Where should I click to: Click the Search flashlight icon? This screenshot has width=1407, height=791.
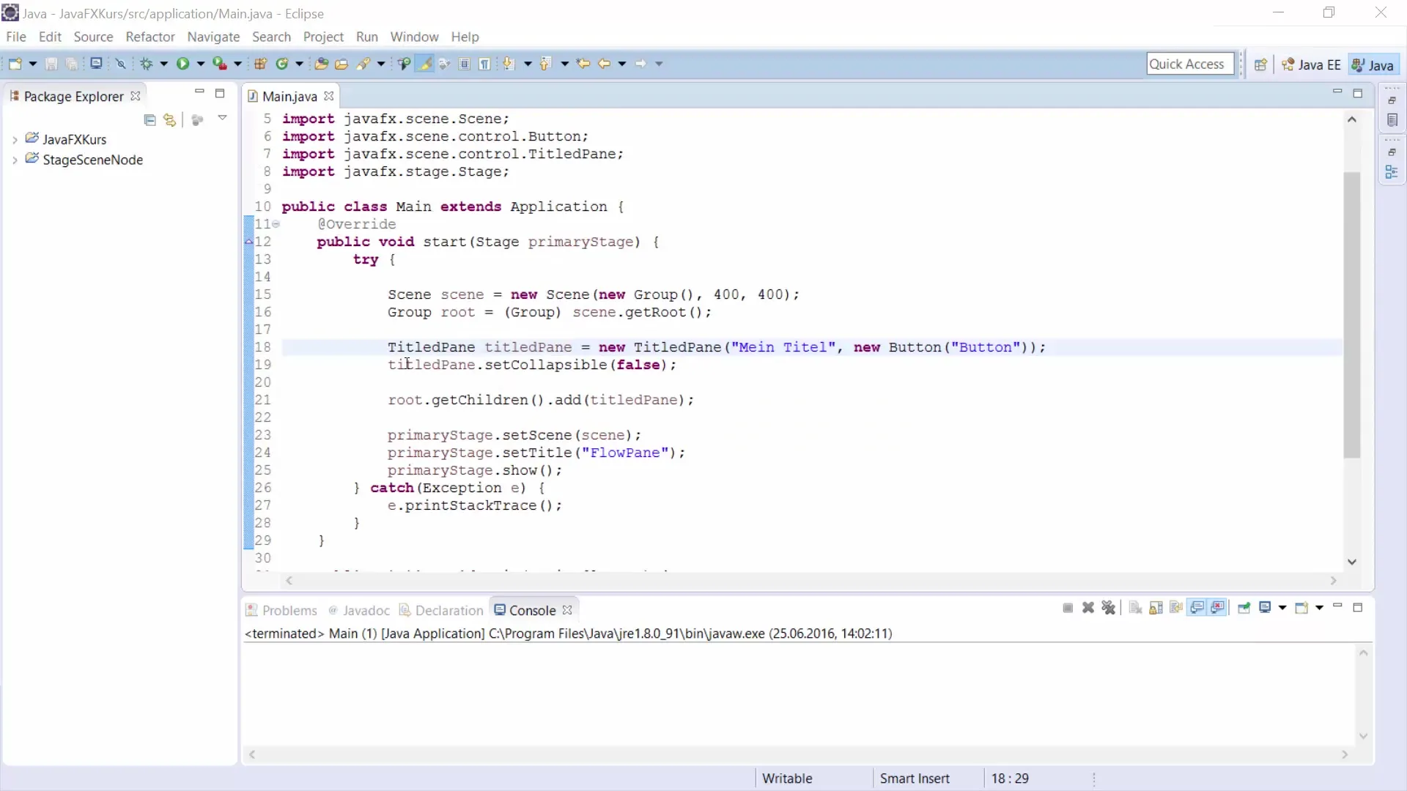click(363, 64)
